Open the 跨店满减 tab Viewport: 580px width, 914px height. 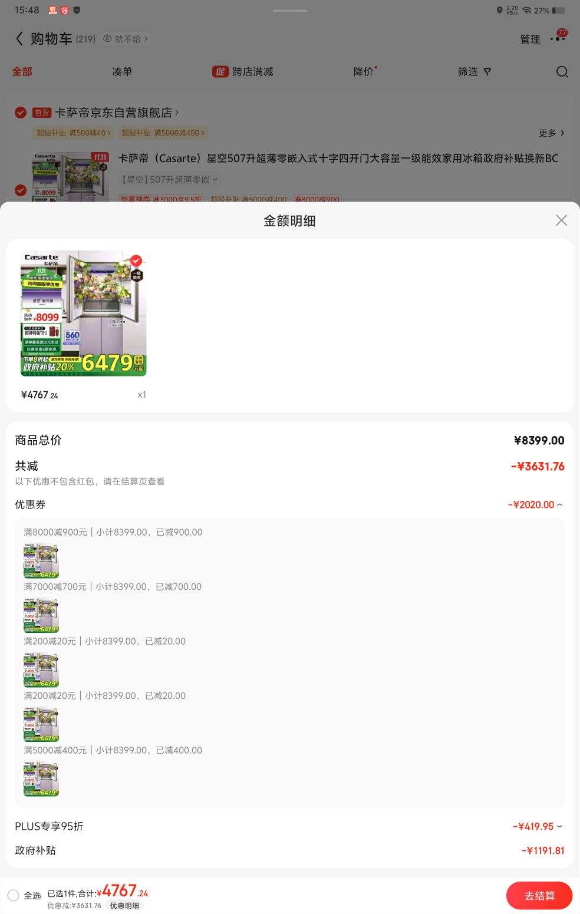click(x=243, y=72)
